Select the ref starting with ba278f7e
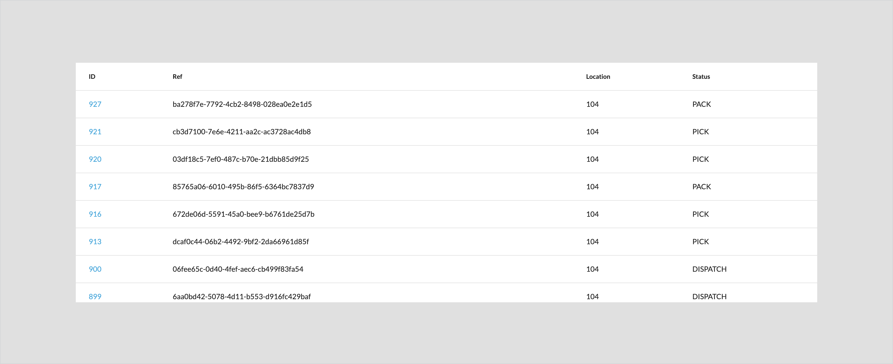 (242, 104)
